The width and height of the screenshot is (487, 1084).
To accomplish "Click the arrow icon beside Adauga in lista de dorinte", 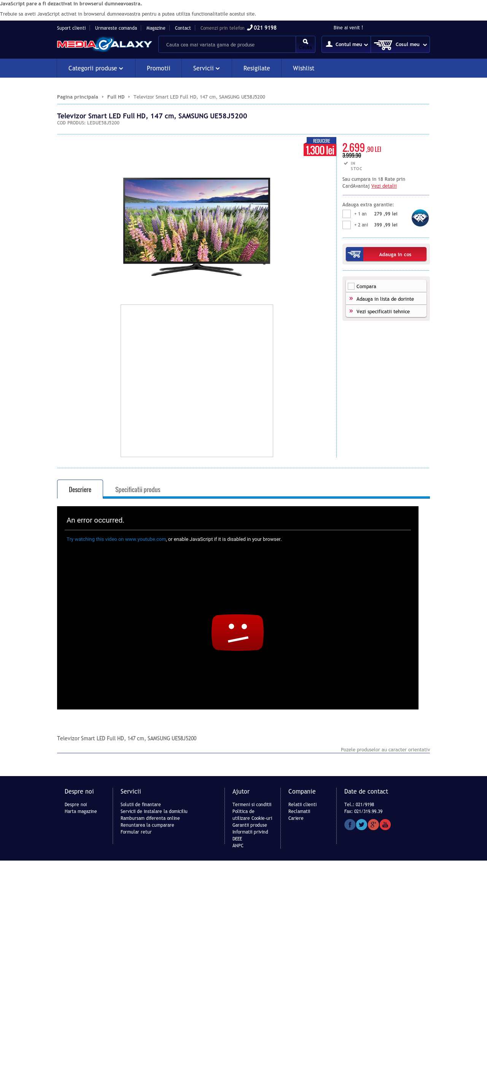I will point(351,298).
